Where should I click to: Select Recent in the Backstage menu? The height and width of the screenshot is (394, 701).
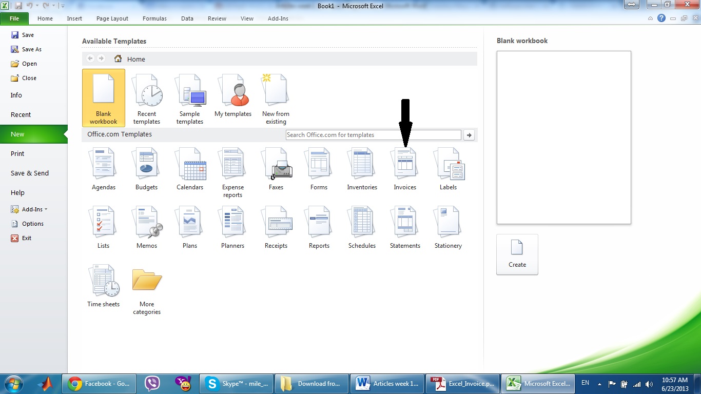[33, 114]
